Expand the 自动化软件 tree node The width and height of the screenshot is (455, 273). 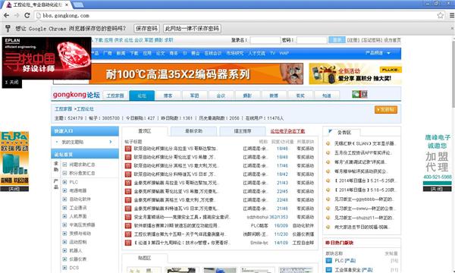coord(64,199)
